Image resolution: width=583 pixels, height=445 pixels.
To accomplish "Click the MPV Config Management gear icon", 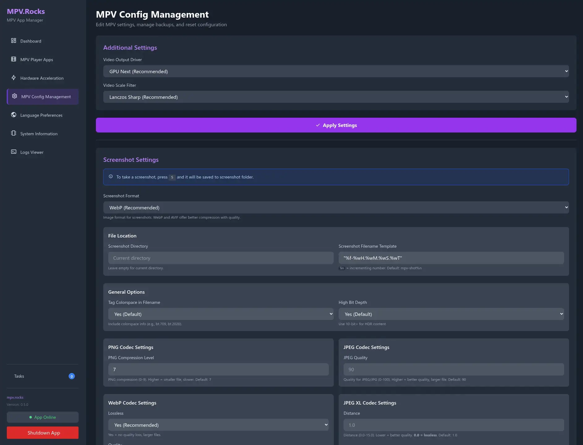I will click(x=15, y=96).
